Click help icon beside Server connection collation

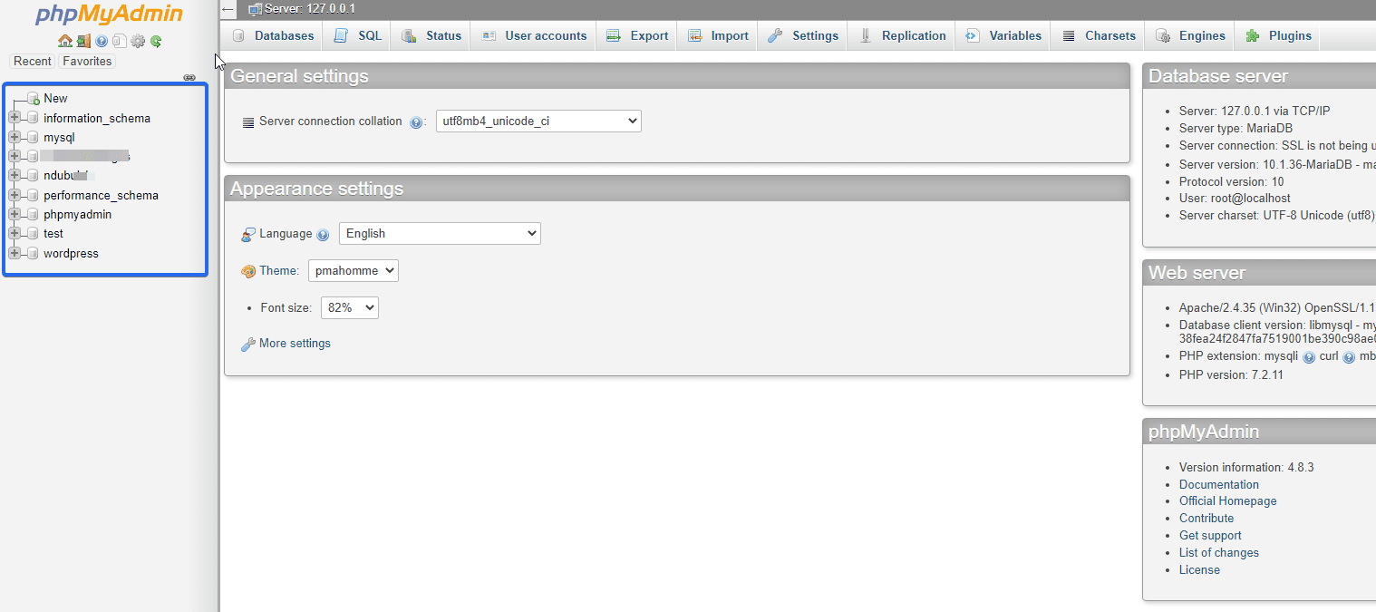416,122
